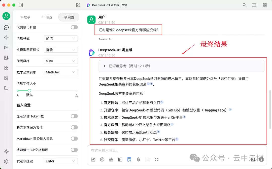
Task: Click citation 1 after the 技术论文 line
Action: pyautogui.click(x=184, y=117)
